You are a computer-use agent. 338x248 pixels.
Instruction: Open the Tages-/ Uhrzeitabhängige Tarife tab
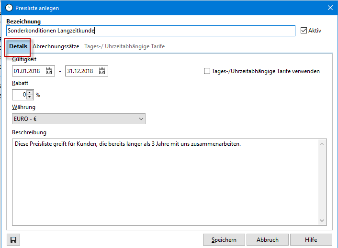pos(124,47)
